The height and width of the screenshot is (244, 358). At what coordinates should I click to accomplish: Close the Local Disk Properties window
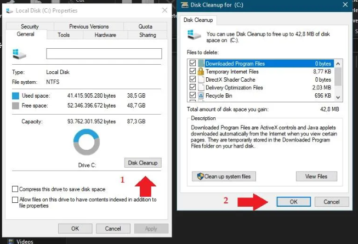(164, 10)
